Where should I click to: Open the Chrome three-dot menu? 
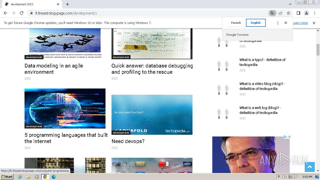point(314,13)
